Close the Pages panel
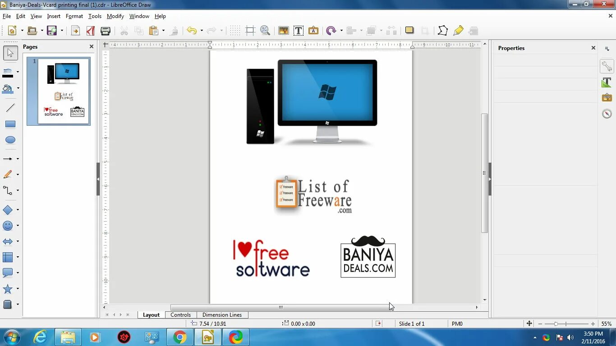Viewport: 616px width, 346px height. pos(92,46)
